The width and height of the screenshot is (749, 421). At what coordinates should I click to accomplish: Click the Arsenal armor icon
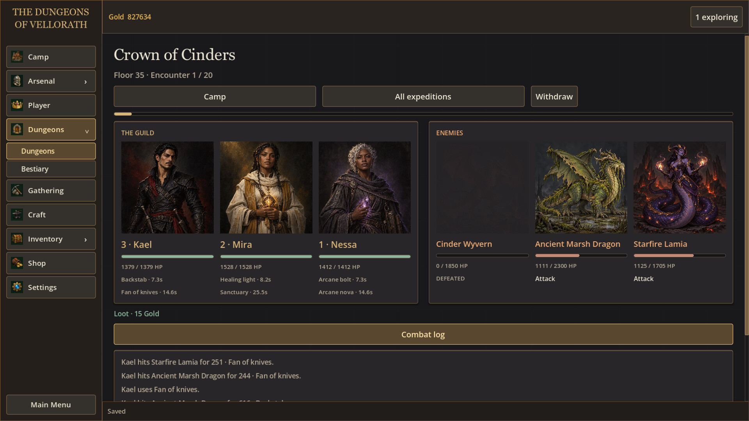tap(17, 81)
